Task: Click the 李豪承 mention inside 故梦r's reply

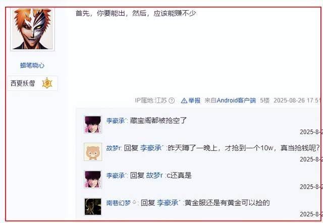Action: (151, 148)
